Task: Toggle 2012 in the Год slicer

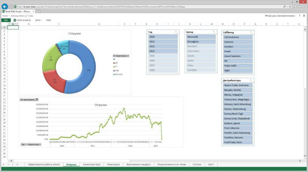Action: (x=163, y=47)
